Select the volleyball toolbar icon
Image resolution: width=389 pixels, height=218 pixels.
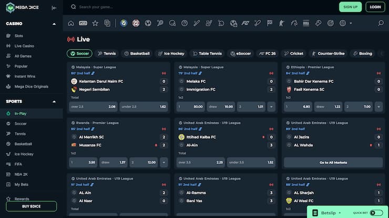click(343, 23)
